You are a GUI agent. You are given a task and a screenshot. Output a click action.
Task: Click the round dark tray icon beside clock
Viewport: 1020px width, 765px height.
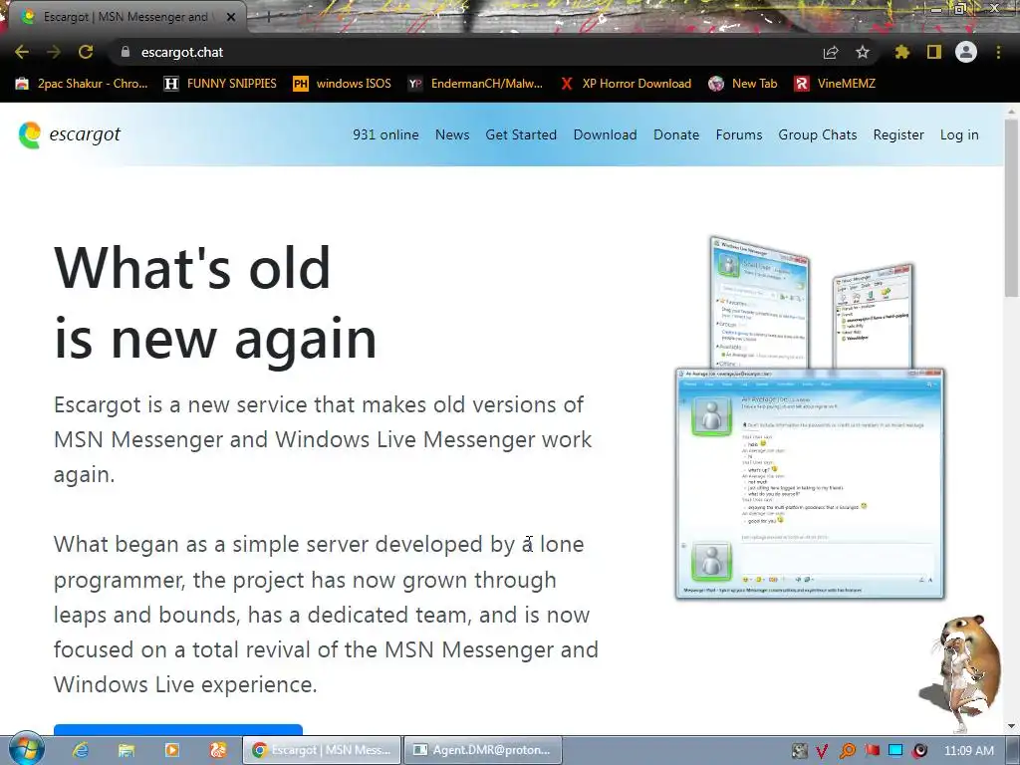pyautogui.click(x=919, y=751)
